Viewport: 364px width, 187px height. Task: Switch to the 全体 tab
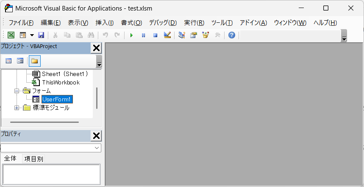tap(11, 159)
